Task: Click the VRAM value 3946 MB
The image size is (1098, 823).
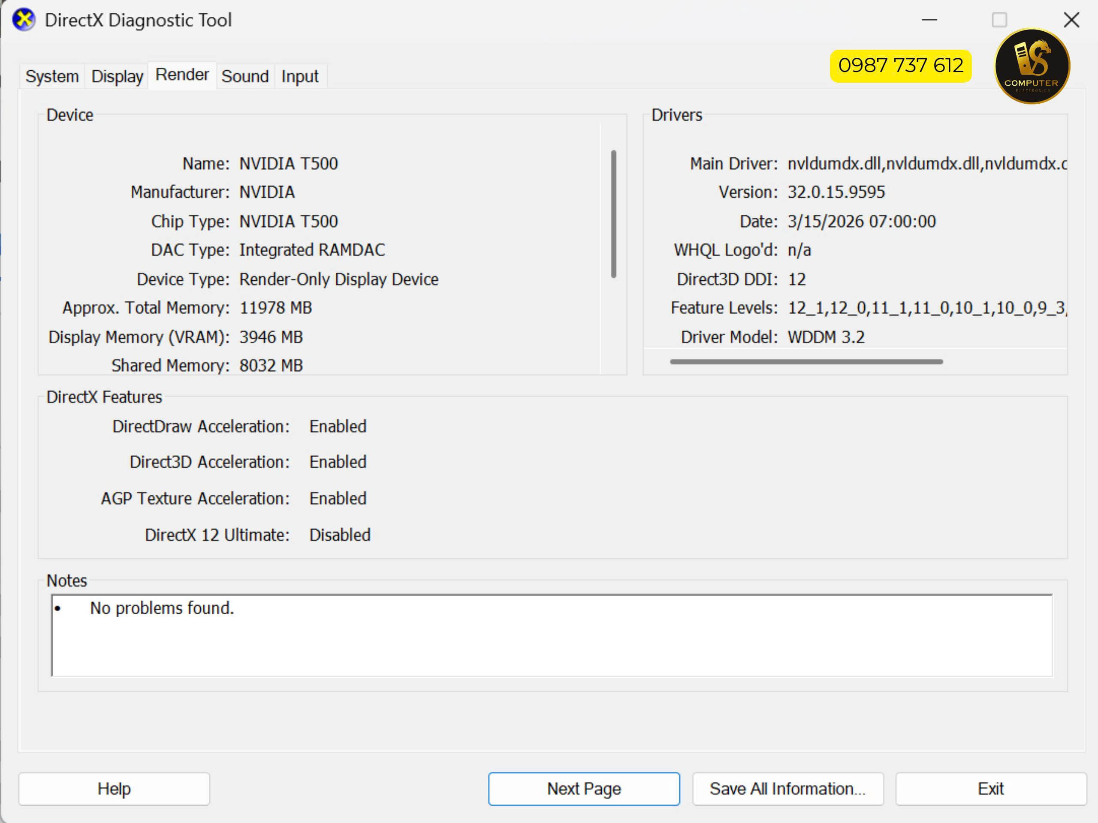Action: point(271,337)
